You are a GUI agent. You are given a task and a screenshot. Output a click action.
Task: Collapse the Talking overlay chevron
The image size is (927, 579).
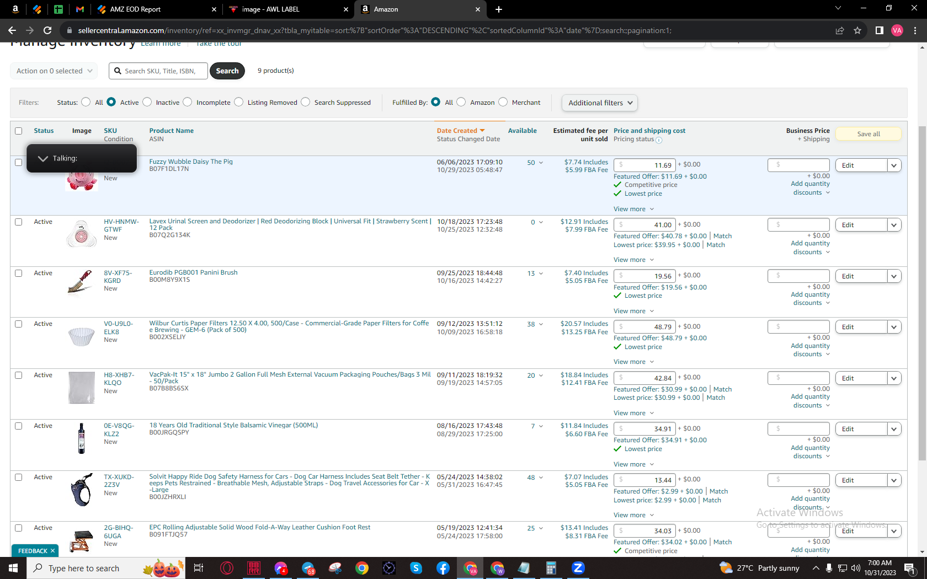coord(42,158)
